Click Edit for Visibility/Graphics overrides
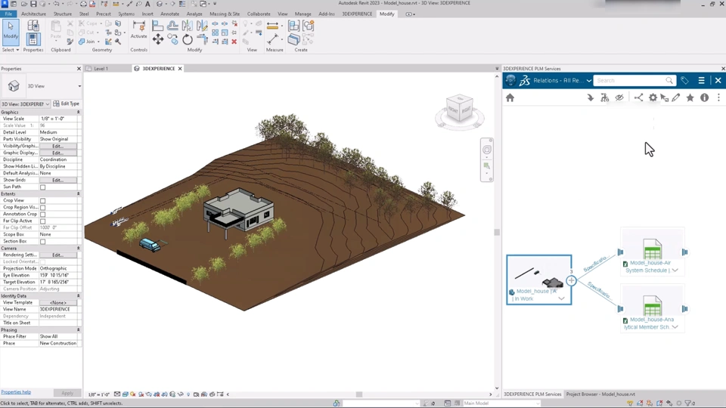This screenshot has width=726, height=408. 57,146
